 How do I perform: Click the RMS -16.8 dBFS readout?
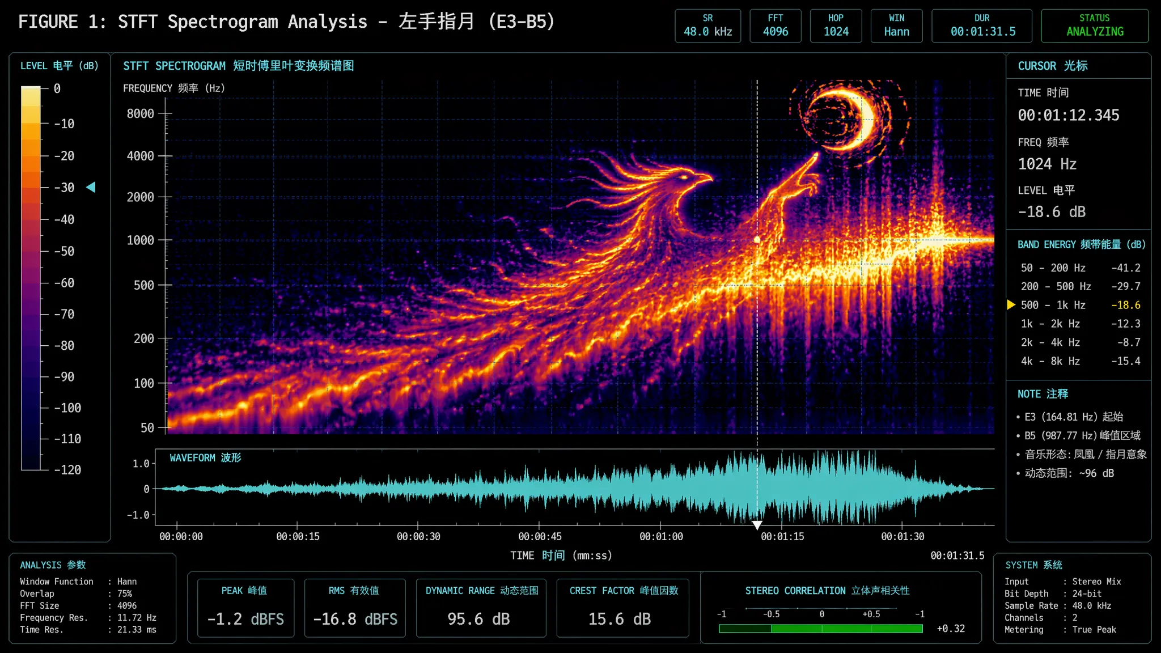[x=355, y=608]
